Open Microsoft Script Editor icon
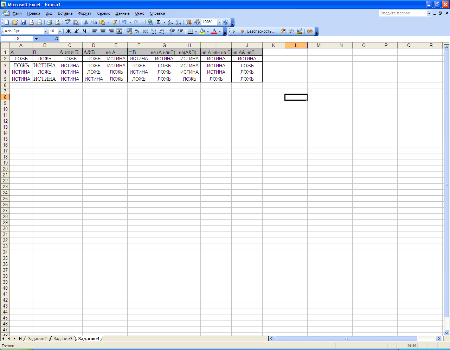The width and height of the screenshot is (450, 350). coord(310,31)
